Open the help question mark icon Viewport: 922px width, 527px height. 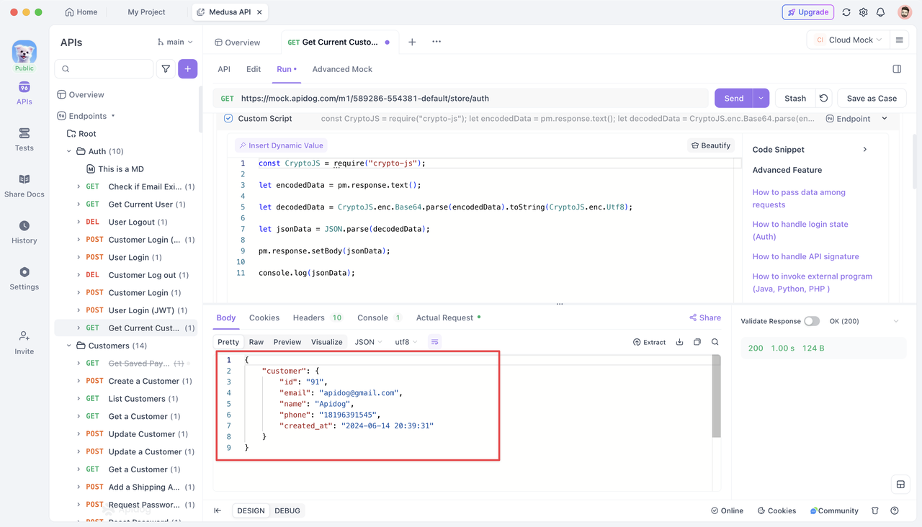point(895,510)
